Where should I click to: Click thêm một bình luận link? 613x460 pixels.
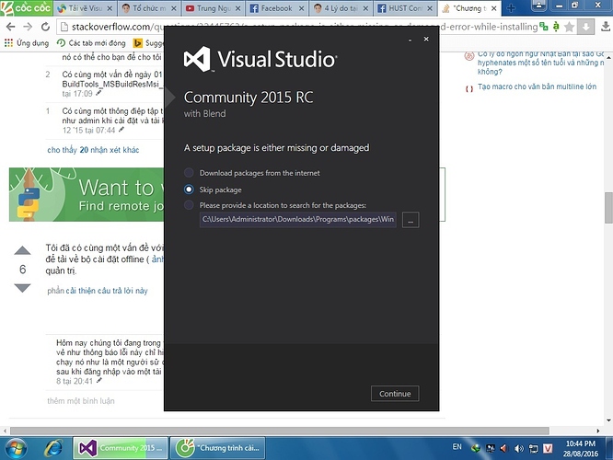point(81,400)
